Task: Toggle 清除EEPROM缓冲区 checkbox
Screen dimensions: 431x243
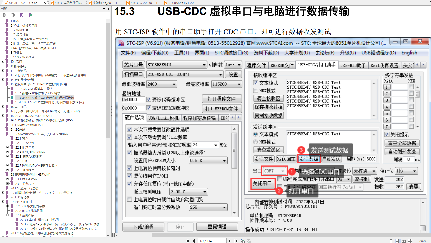Action: coord(149,108)
